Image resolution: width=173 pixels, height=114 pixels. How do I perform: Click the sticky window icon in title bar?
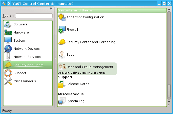point(9,4)
